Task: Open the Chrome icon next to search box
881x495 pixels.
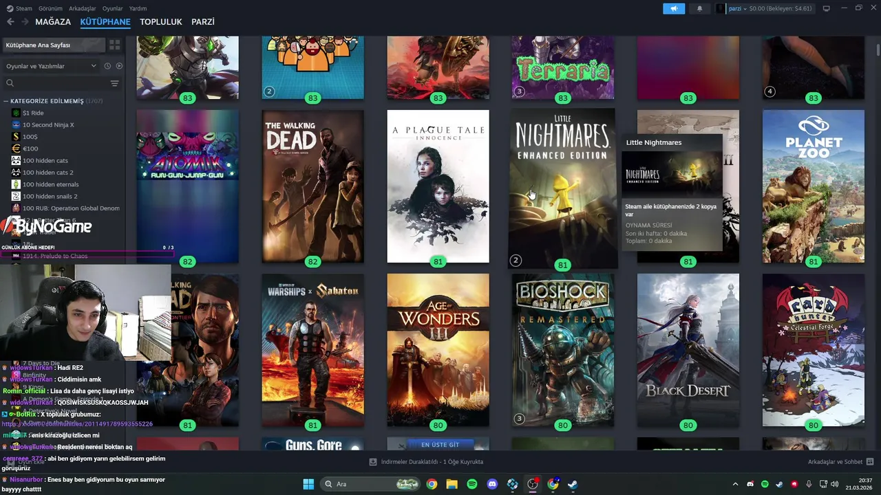Action: pos(432,484)
